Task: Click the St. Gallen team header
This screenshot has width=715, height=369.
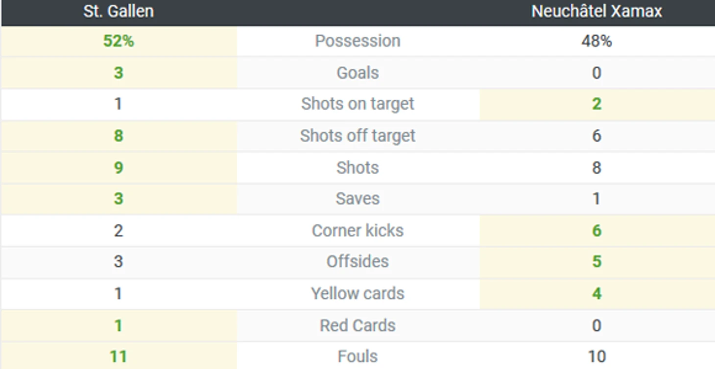Action: pyautogui.click(x=119, y=11)
